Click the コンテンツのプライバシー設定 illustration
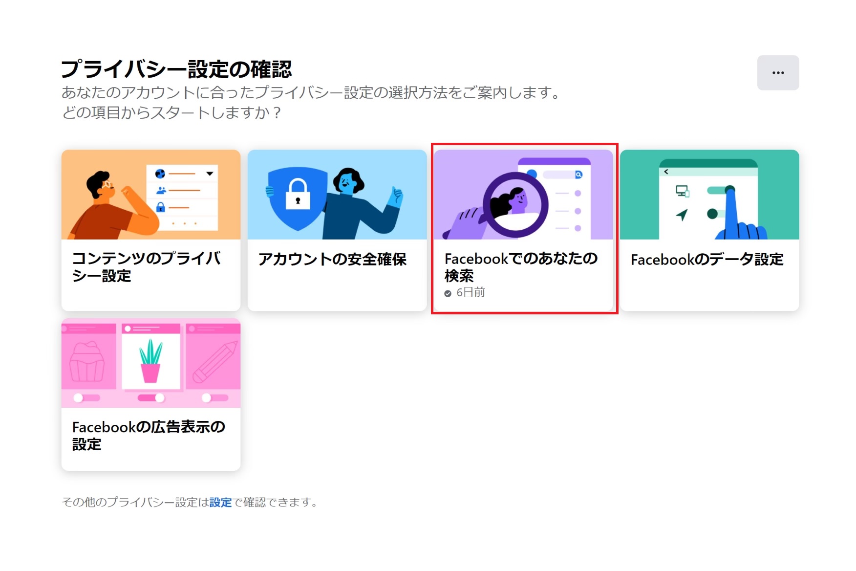The image size is (856, 571). (151, 195)
